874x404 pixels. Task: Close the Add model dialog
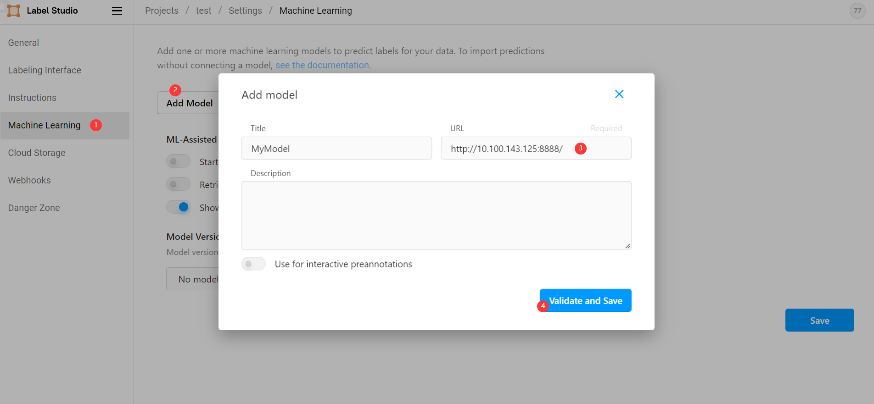pos(619,94)
